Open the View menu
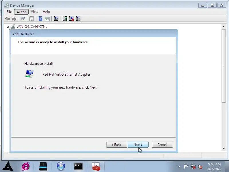229x172 pixels. pos(34,12)
